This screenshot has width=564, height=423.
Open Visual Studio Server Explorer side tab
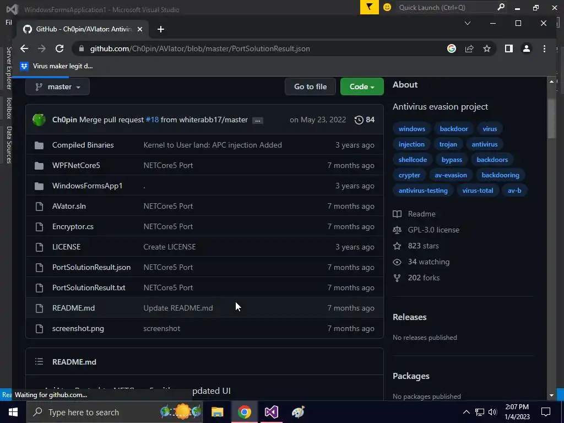[x=9, y=68]
